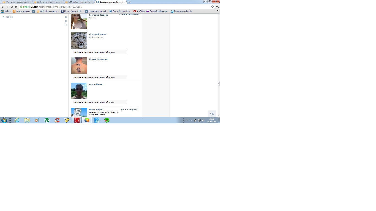Open Максим Иващенко's profile name

tap(99, 59)
